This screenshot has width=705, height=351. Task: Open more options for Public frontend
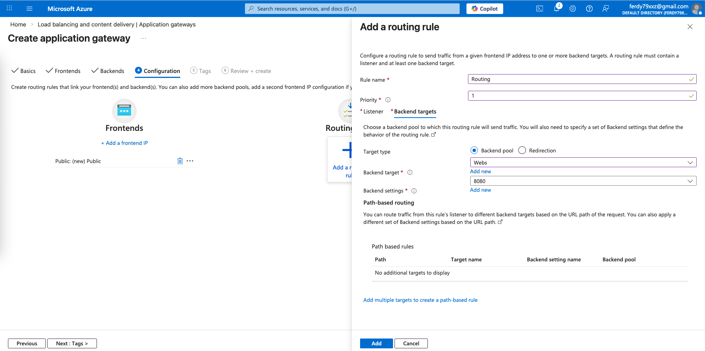pyautogui.click(x=190, y=161)
